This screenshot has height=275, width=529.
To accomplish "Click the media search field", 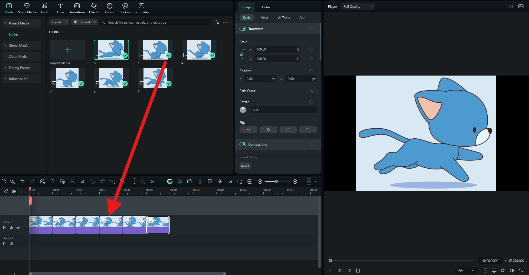I will point(155,22).
